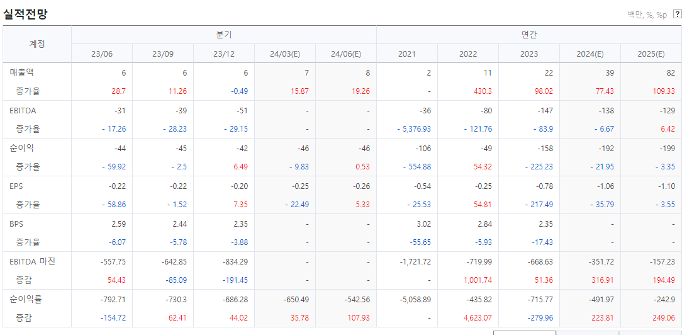Click the -5,058.89 net margin cell
687x335 pixels.
415,300
